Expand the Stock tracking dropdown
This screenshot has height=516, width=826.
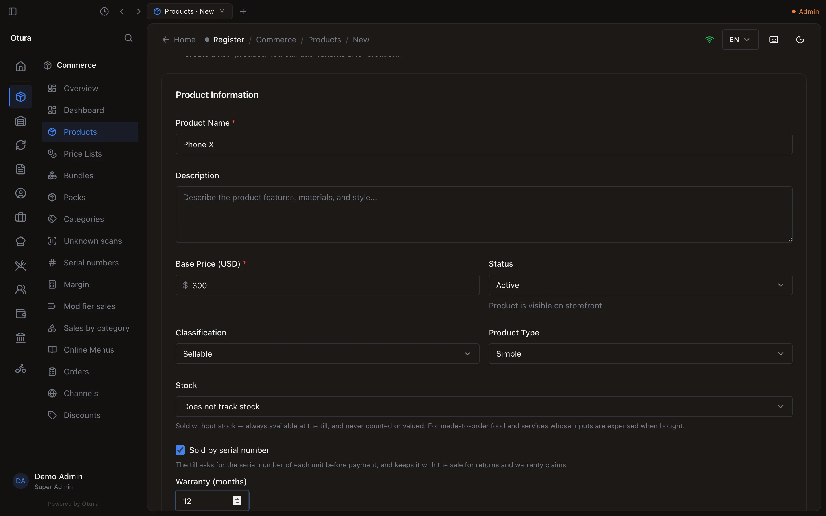click(x=484, y=406)
